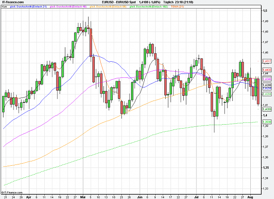Click the EURUSD - EUR/USD Spot title

[x=119, y=2]
